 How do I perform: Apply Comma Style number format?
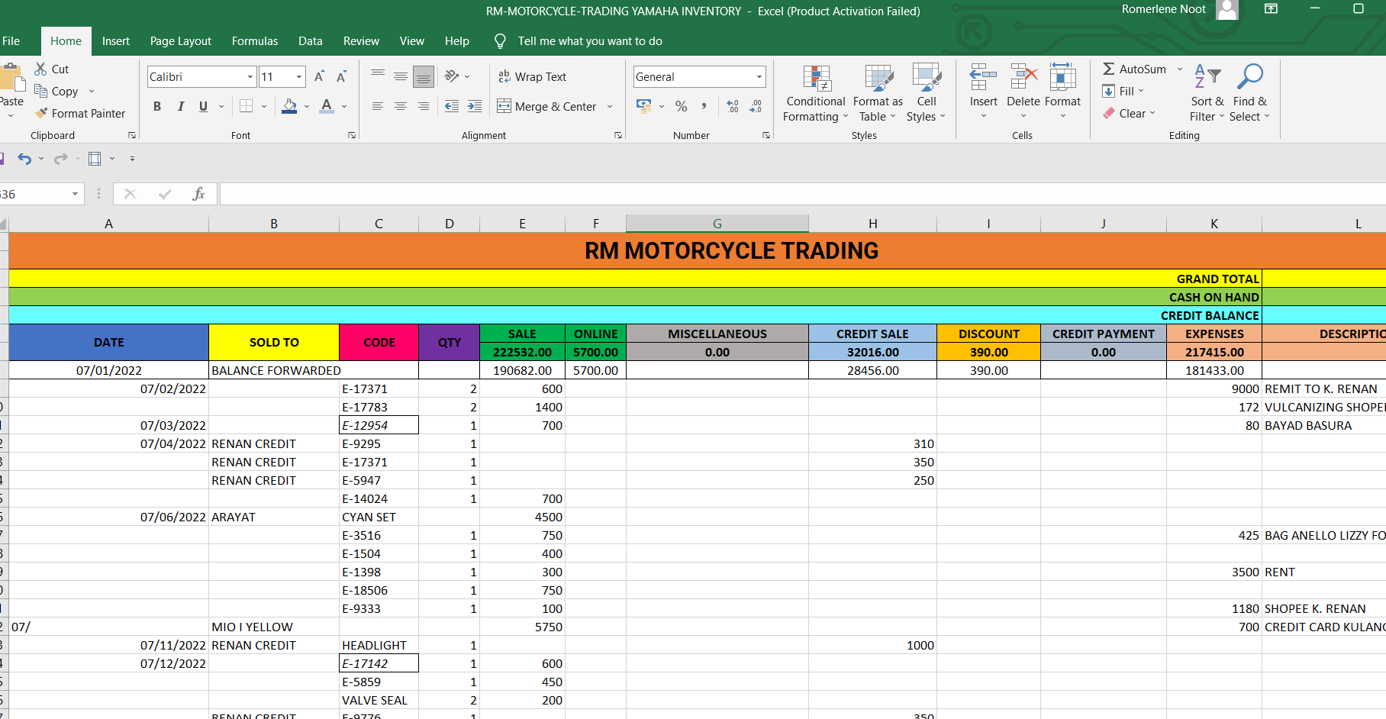point(704,106)
